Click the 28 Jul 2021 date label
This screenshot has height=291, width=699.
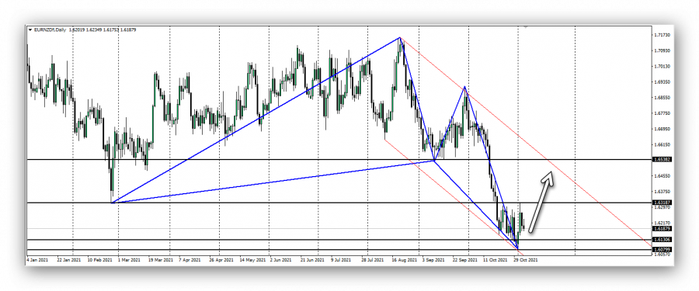coord(373,259)
